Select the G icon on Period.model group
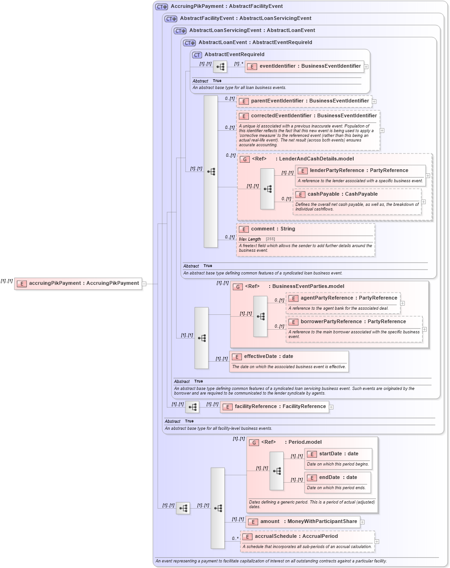This screenshot has width=450, height=568. pyautogui.click(x=254, y=442)
